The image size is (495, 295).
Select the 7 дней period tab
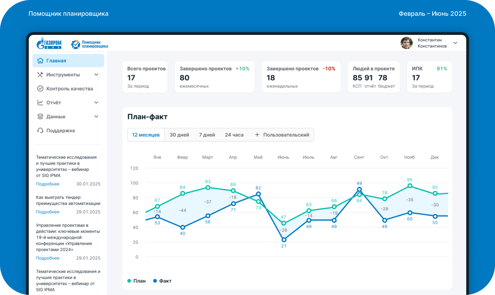[207, 135]
